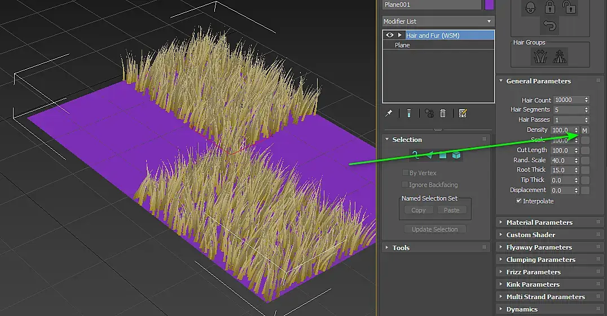Expand the Frizz Parameters rollout
Viewport: 607px width, 316px height.
pos(533,272)
